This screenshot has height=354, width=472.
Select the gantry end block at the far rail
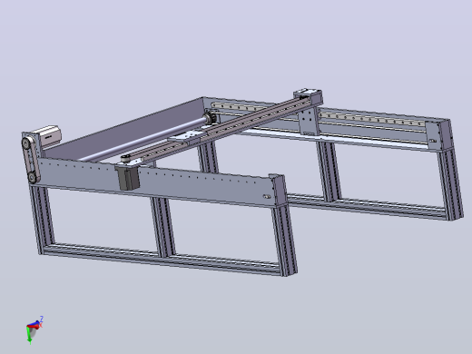pyautogui.click(x=308, y=97)
